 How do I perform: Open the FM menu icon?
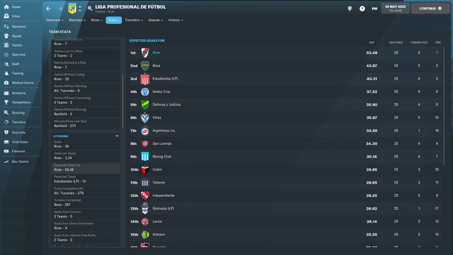coord(374,8)
